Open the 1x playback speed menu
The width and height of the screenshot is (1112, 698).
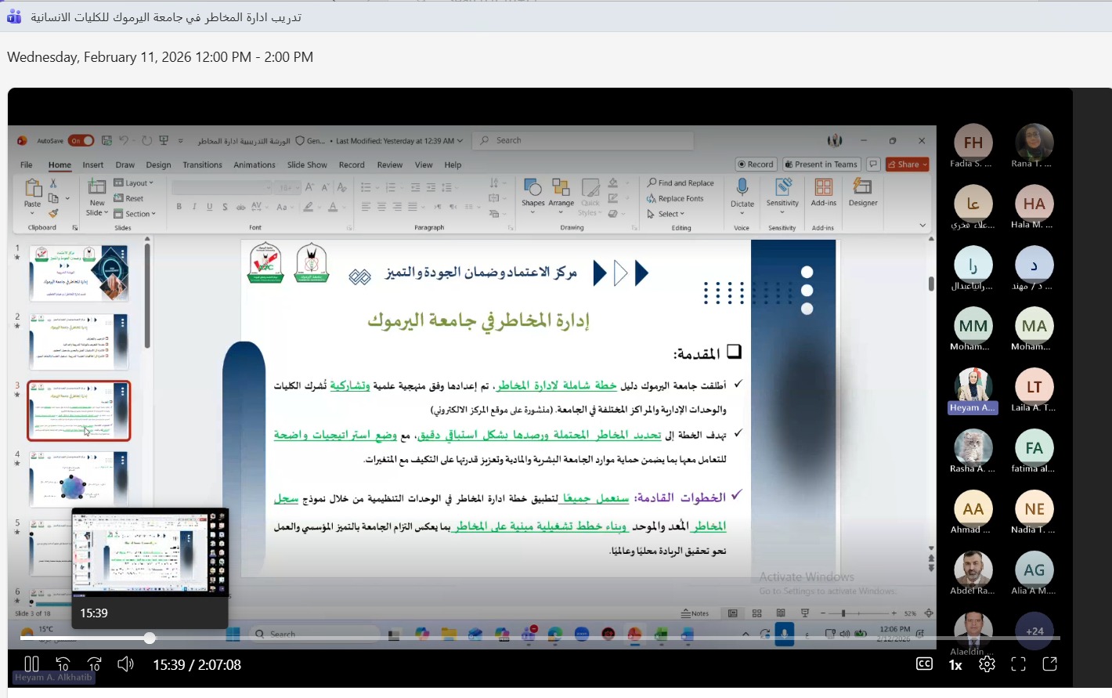point(955,665)
